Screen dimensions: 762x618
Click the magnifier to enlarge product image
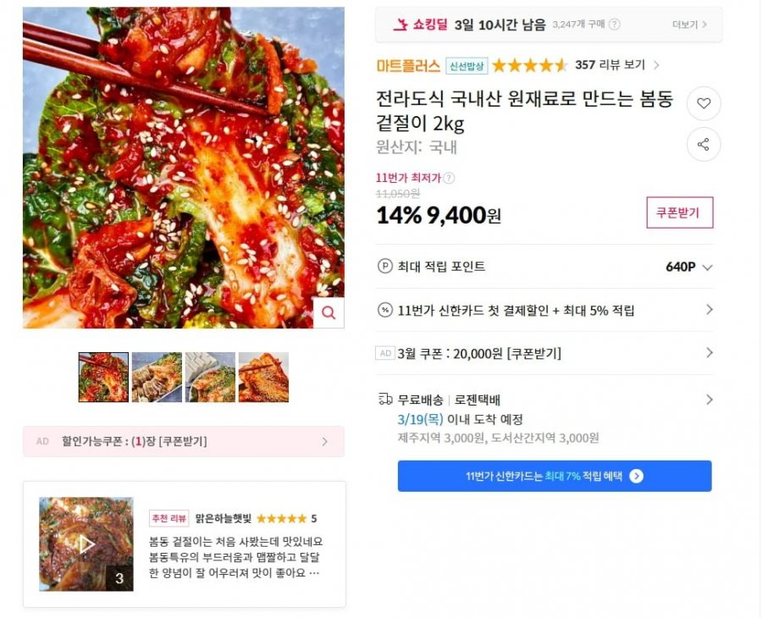click(329, 312)
